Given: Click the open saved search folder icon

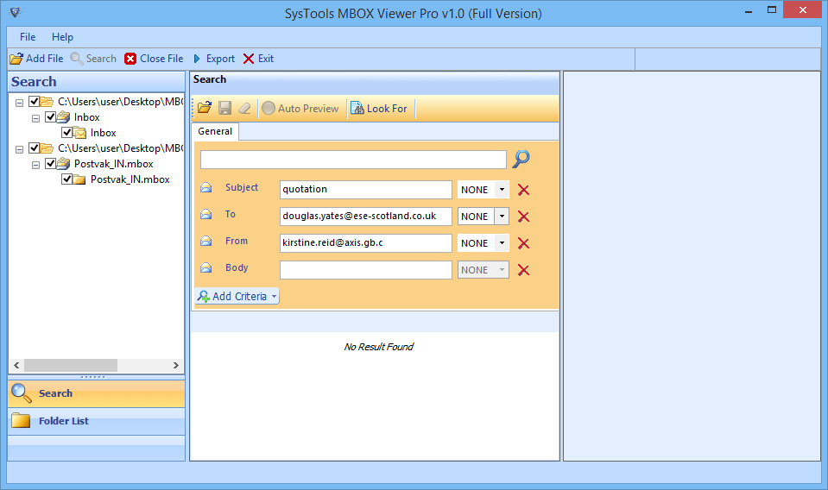Looking at the screenshot, I should (205, 108).
